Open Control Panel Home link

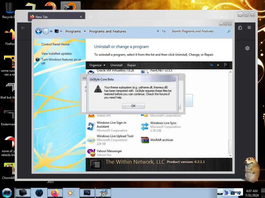point(55,44)
